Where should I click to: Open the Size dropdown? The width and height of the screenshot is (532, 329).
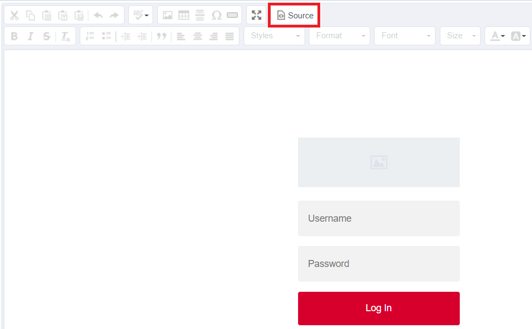[x=460, y=36]
